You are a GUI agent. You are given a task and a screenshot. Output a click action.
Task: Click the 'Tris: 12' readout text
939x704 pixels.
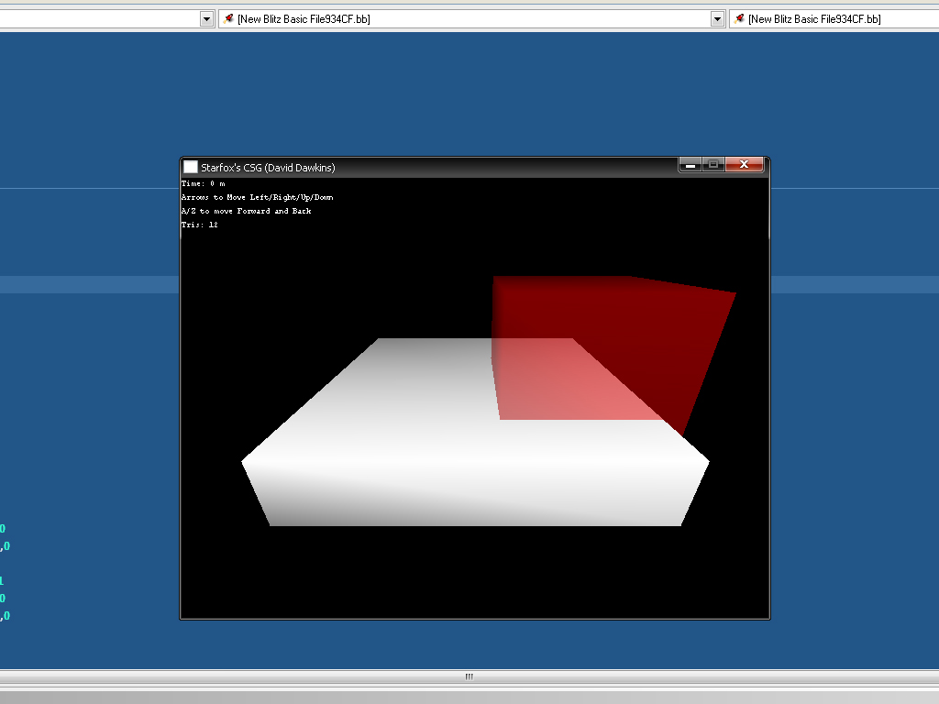200,225
